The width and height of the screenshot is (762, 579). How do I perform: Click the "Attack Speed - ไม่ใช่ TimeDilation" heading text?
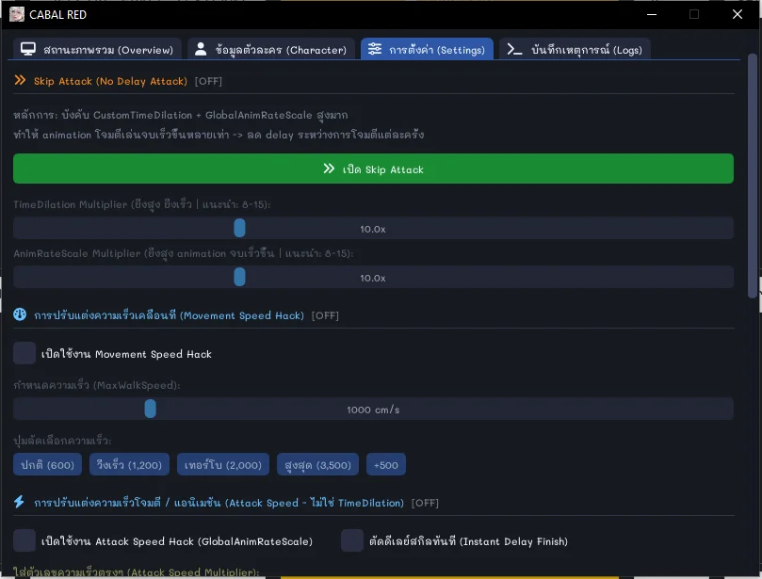315,503
